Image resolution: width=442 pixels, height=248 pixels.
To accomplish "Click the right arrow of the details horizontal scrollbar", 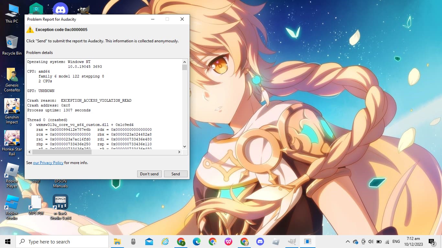I will click(x=179, y=152).
